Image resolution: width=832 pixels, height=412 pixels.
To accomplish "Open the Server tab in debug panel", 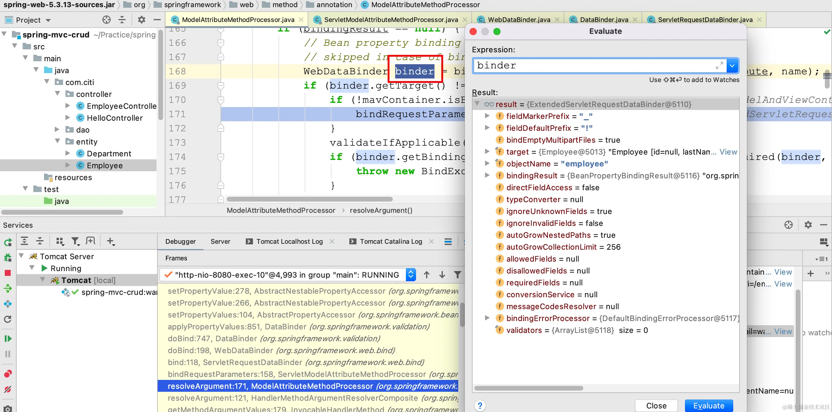I will click(220, 242).
